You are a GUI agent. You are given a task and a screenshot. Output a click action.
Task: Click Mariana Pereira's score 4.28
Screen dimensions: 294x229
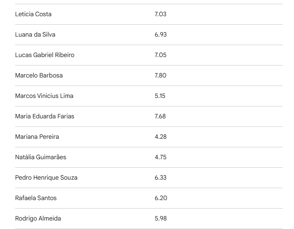(161, 137)
